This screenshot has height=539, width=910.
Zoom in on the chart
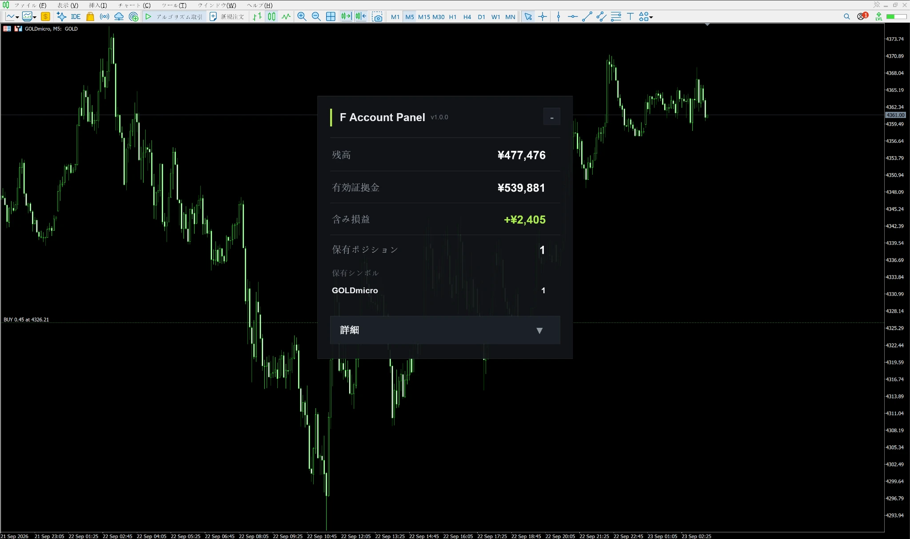point(302,17)
